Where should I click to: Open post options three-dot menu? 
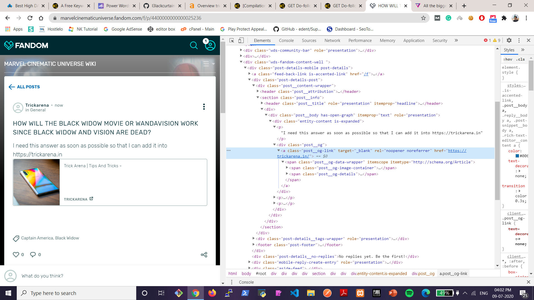pos(204,107)
